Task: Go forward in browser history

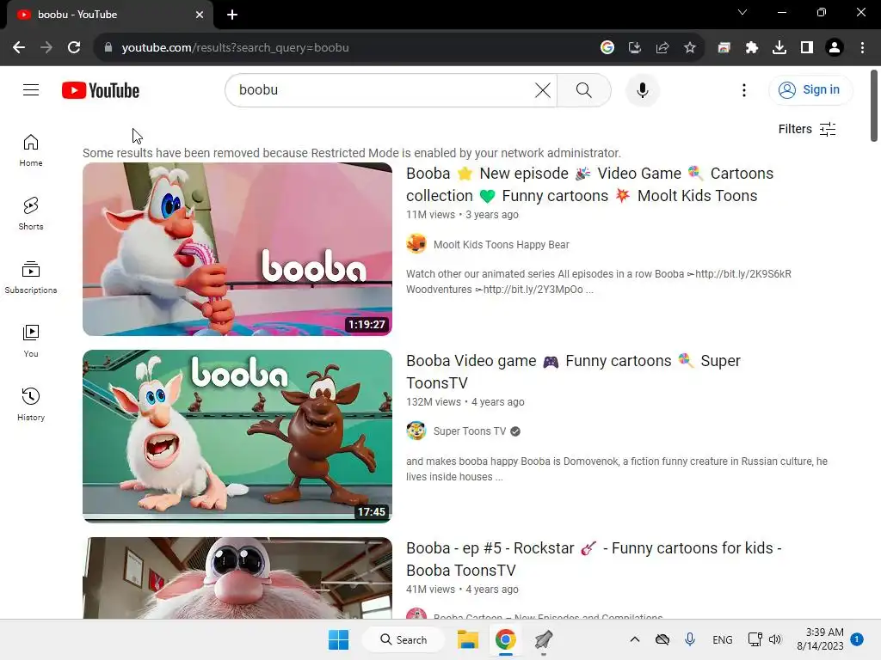Action: (x=46, y=48)
